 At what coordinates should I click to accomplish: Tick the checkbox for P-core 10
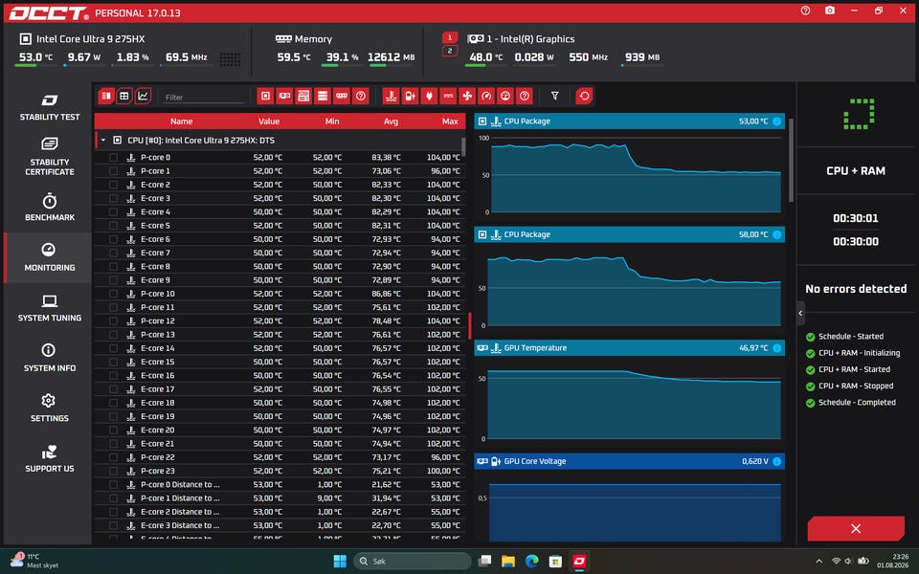(114, 294)
